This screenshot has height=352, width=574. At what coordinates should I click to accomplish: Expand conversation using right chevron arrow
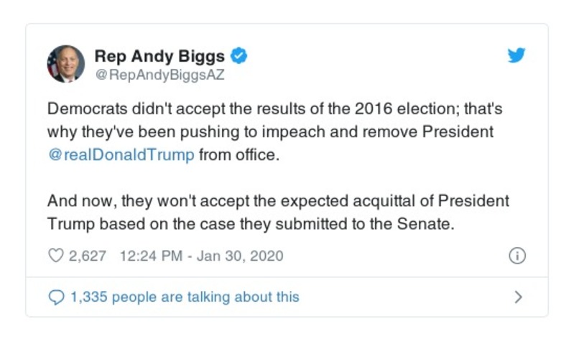(x=519, y=297)
